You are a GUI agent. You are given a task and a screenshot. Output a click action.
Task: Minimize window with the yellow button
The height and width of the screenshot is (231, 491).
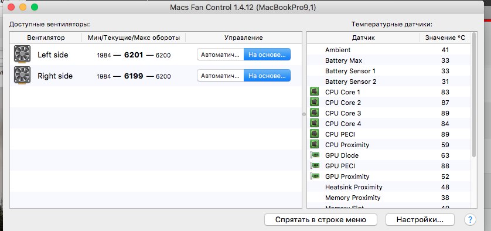[x=22, y=7]
